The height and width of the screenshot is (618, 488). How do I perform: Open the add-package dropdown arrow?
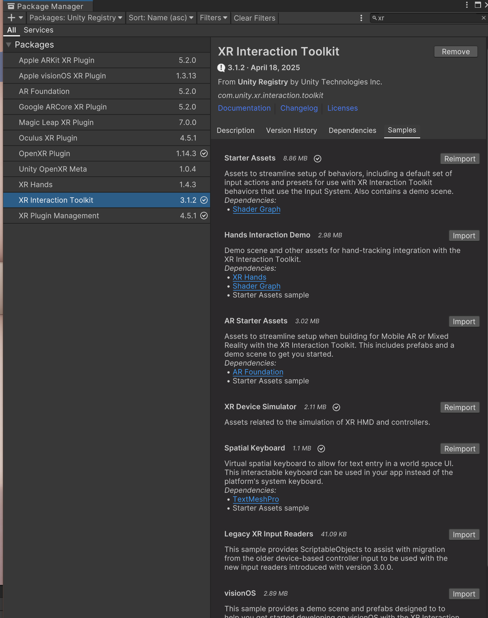click(x=21, y=18)
